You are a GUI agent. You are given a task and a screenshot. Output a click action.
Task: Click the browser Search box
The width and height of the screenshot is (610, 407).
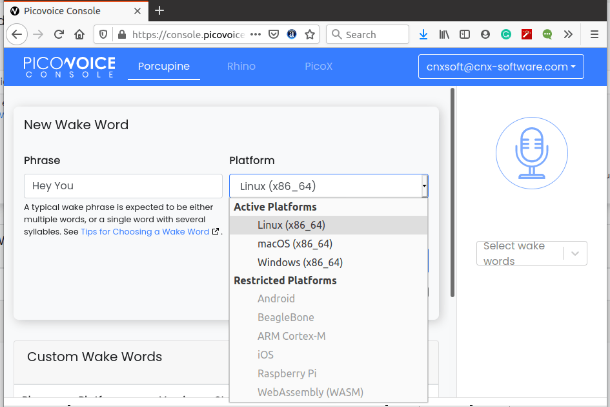click(368, 35)
